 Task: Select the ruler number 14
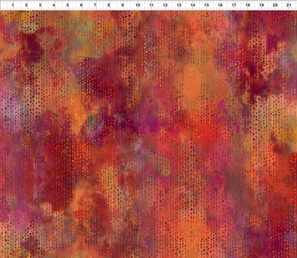[193, 5]
